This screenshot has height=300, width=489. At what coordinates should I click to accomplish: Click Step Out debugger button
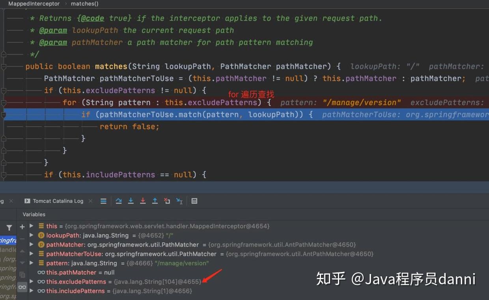(x=155, y=201)
